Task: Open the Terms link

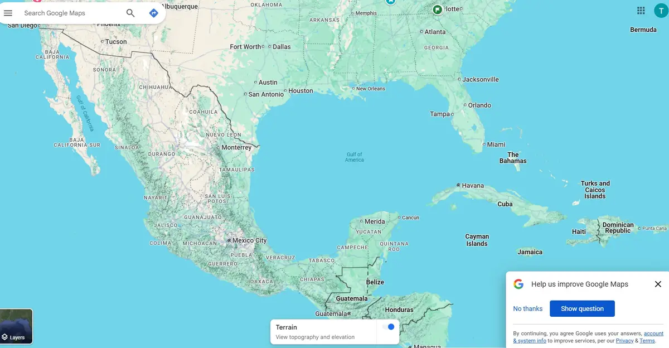Action: click(647, 340)
